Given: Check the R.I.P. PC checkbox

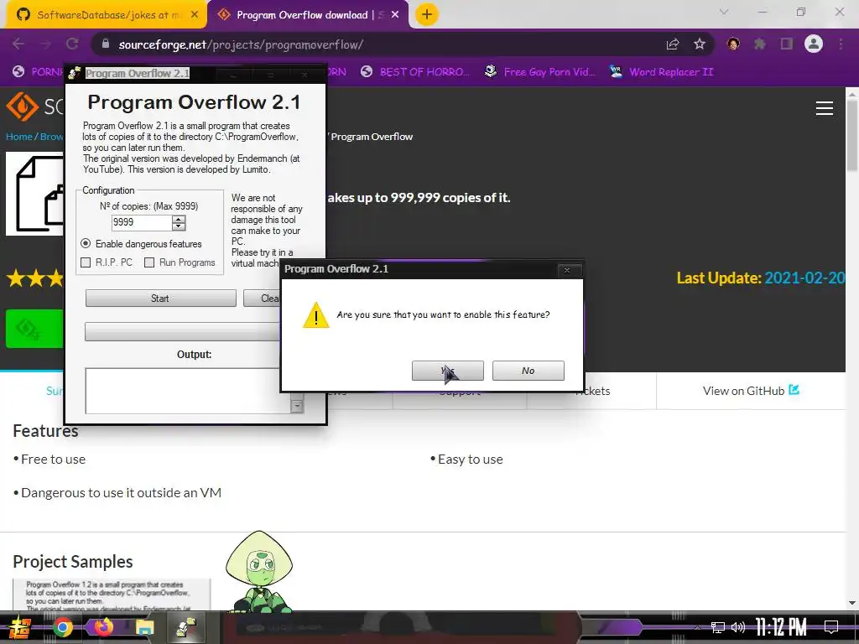Looking at the screenshot, I should click(86, 262).
